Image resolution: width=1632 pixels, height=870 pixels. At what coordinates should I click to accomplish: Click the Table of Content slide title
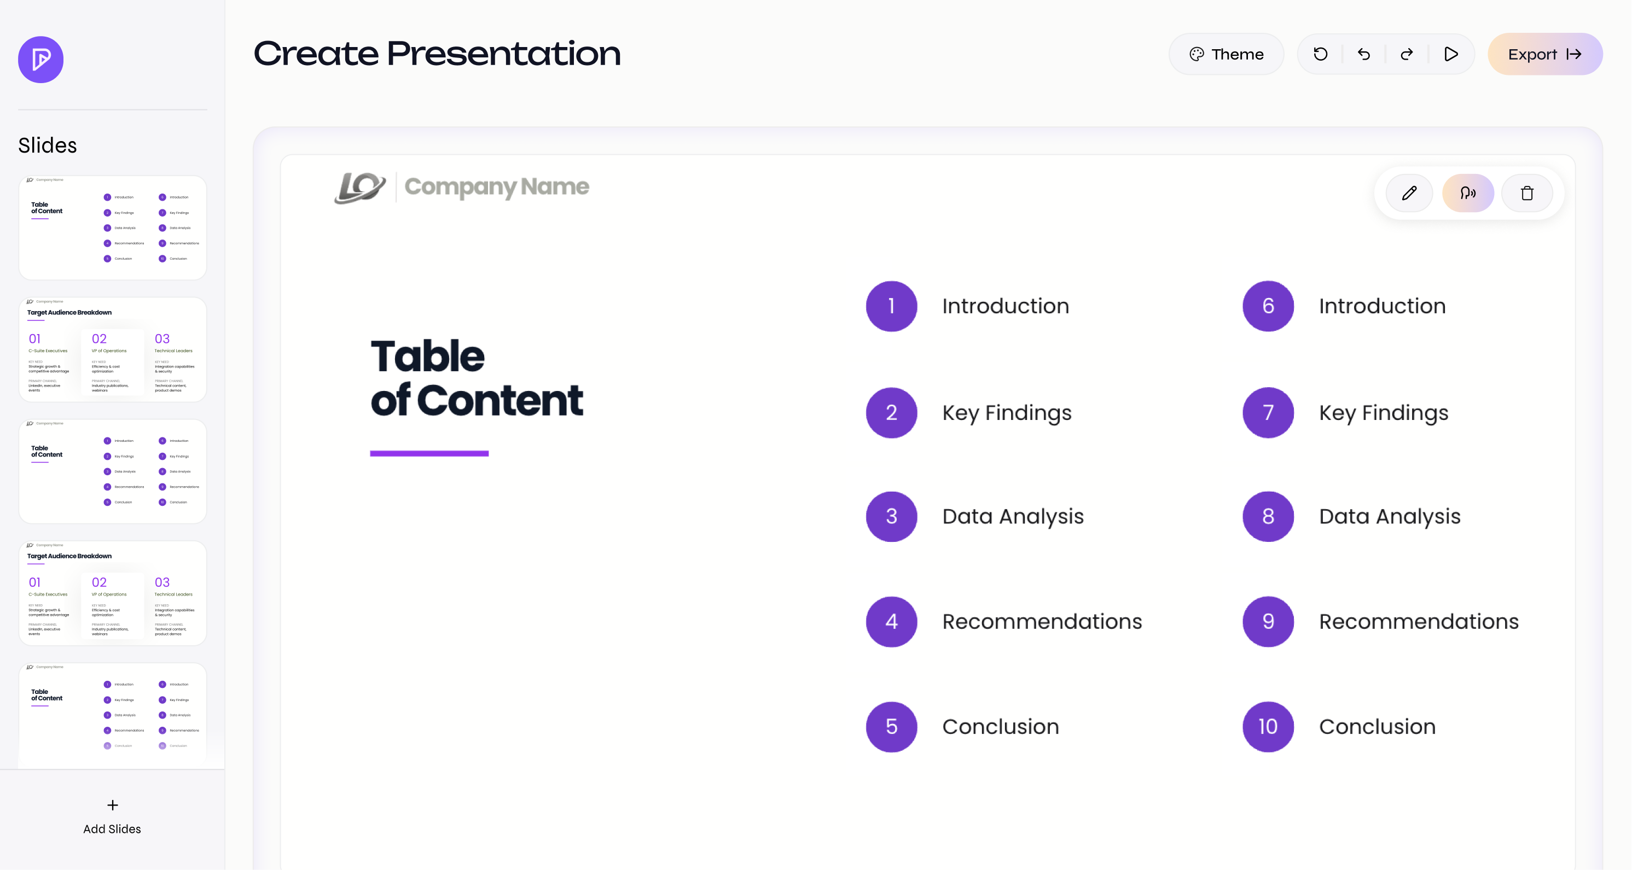point(477,378)
